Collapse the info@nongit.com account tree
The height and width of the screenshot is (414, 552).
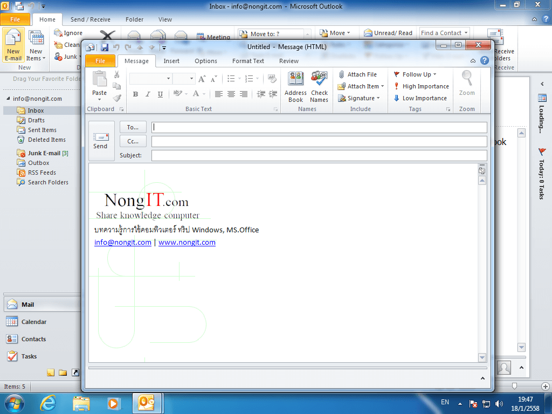[8, 99]
